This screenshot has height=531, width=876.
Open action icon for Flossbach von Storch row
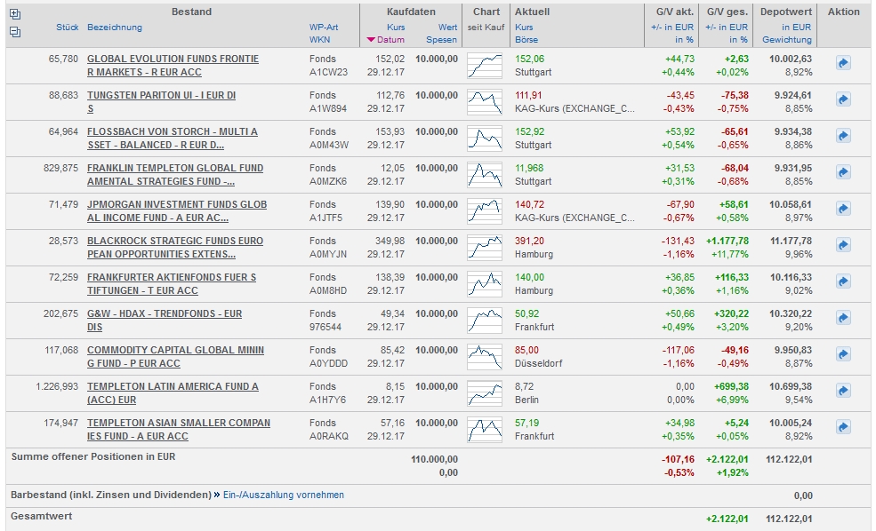click(x=843, y=136)
